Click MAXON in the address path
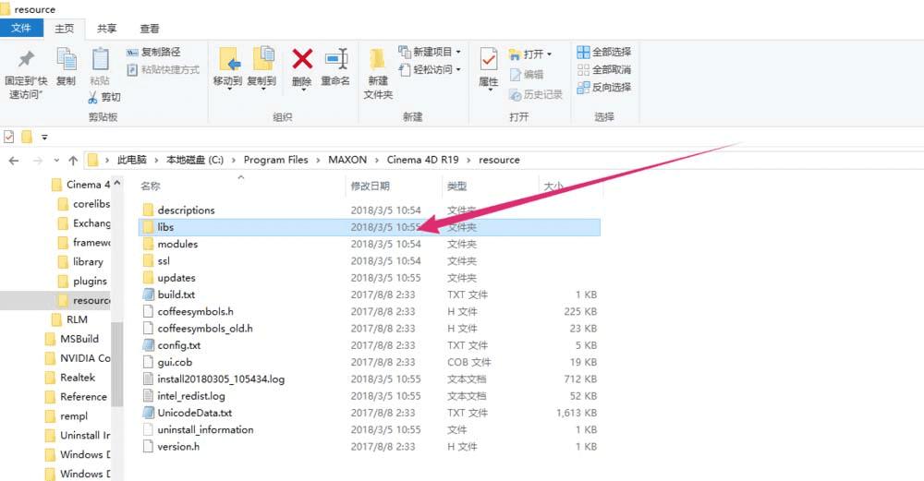924x481 pixels. [x=347, y=160]
